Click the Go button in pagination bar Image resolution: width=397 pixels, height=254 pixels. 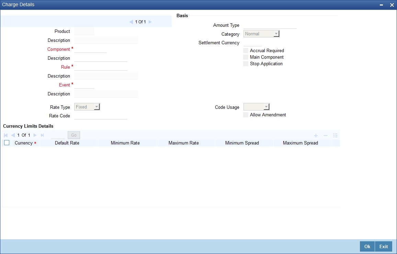(x=74, y=135)
